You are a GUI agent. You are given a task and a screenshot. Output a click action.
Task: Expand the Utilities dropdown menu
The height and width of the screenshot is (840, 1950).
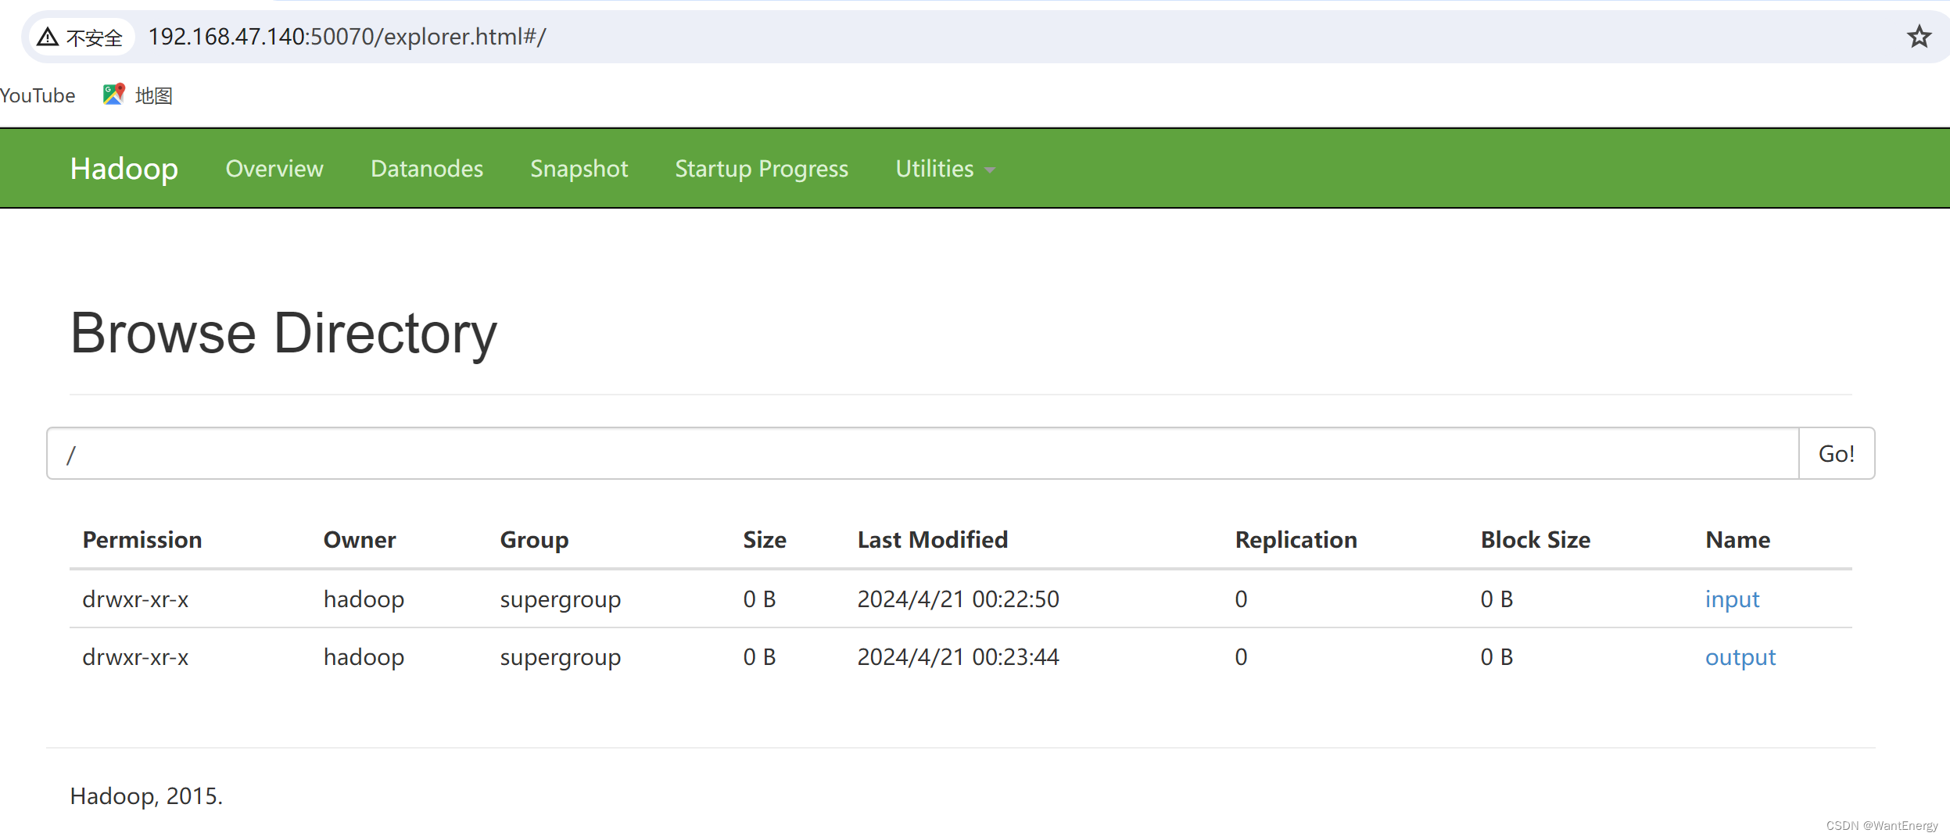(x=945, y=169)
